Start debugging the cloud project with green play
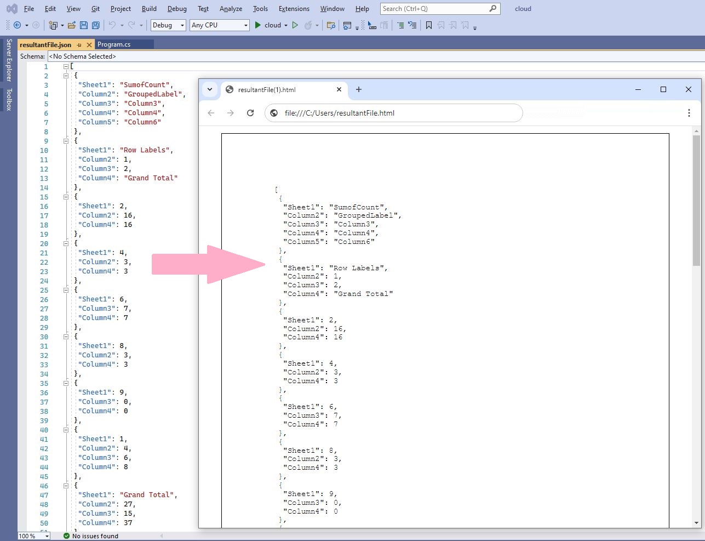The height and width of the screenshot is (541, 705). [x=257, y=25]
